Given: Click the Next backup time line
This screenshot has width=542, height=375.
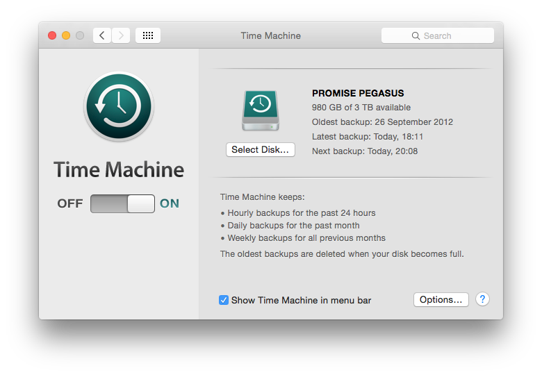Looking at the screenshot, I should click(x=365, y=151).
